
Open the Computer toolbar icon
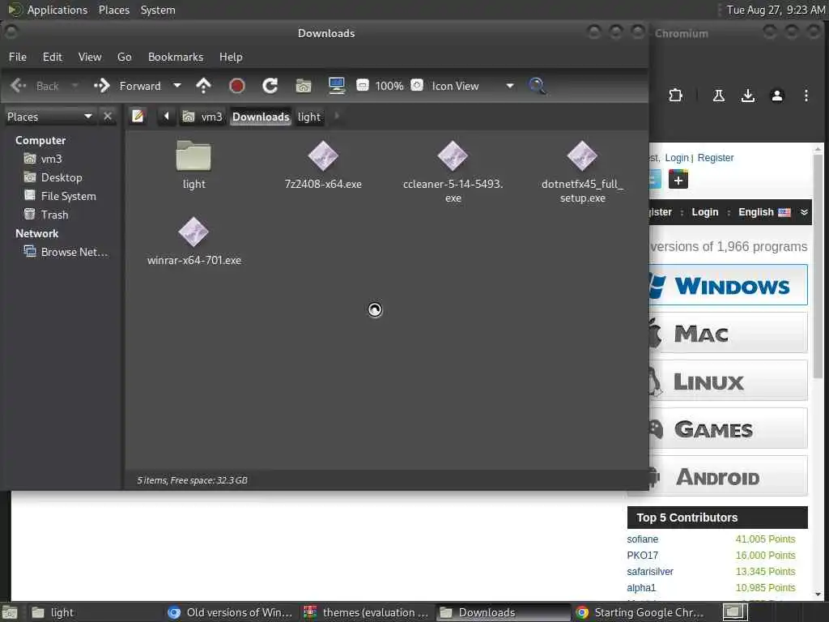(337, 86)
